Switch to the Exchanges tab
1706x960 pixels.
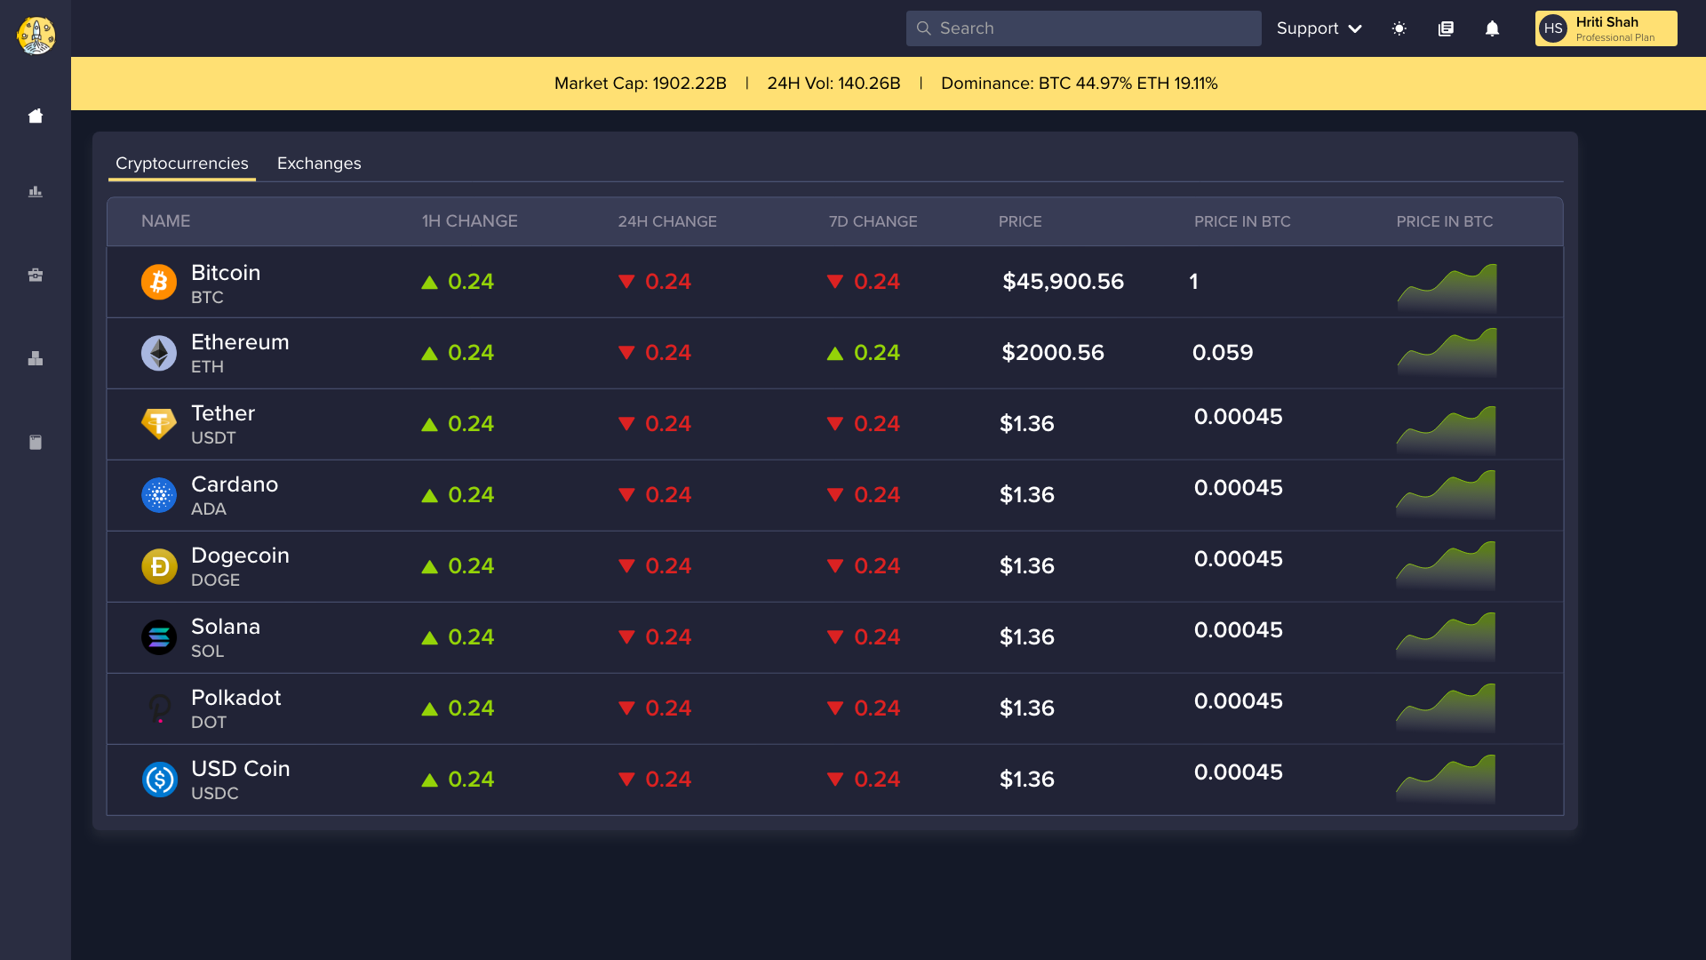click(319, 164)
